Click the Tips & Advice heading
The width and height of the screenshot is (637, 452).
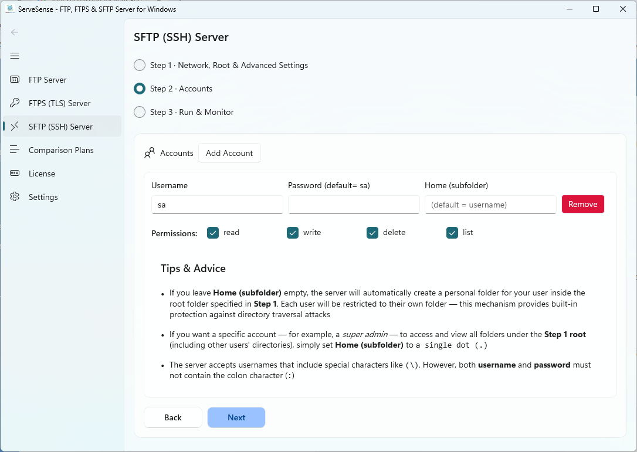193,269
